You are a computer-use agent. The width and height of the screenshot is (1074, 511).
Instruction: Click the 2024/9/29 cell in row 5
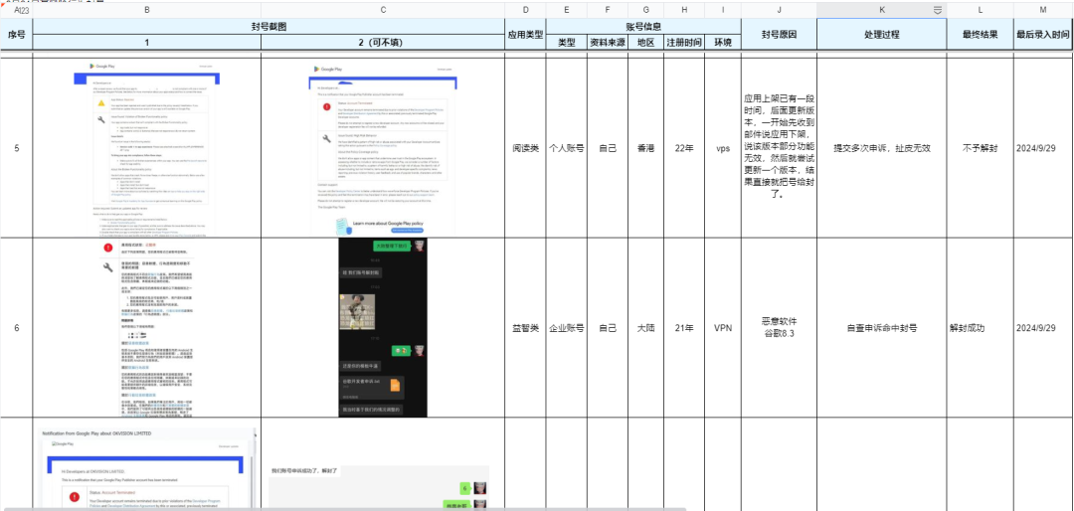coord(1043,148)
